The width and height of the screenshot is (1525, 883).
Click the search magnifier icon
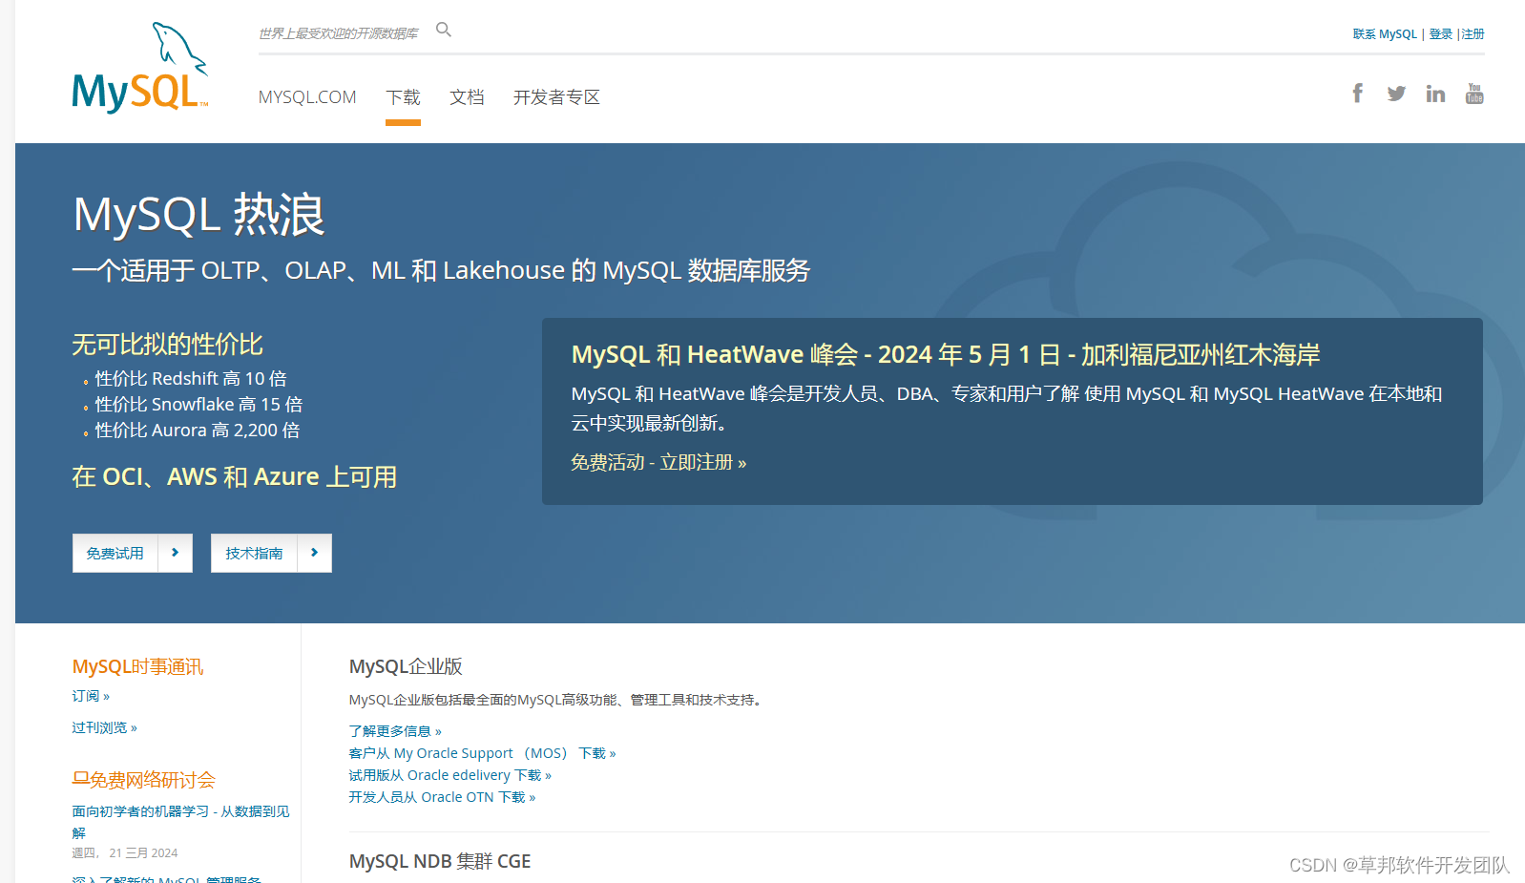click(x=444, y=30)
